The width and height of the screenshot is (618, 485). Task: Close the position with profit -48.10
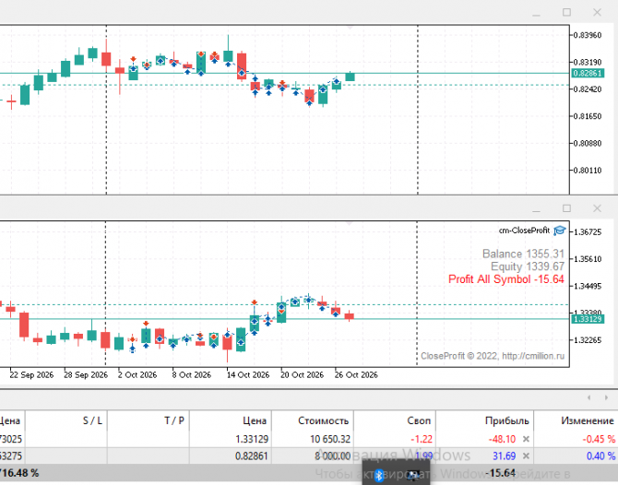coord(526,439)
